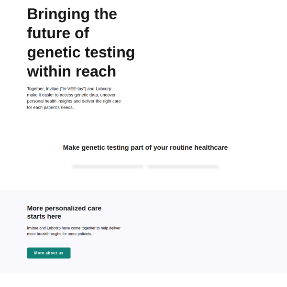Click the "More about us" button
Screen dimensions: 287x287
(49, 253)
